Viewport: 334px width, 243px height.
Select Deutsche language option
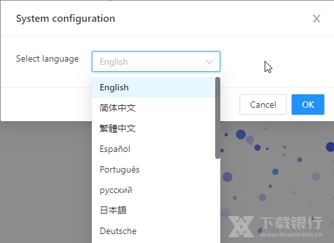point(154,231)
